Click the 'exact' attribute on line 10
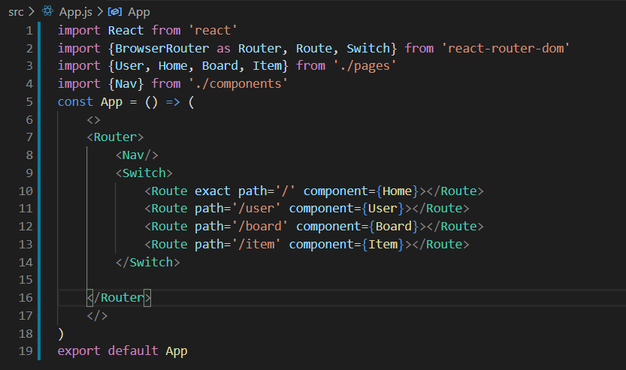This screenshot has width=626, height=370. pyautogui.click(x=213, y=191)
